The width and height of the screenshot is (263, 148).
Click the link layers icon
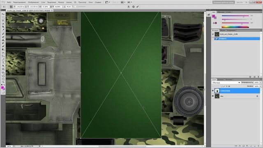coord(236,146)
